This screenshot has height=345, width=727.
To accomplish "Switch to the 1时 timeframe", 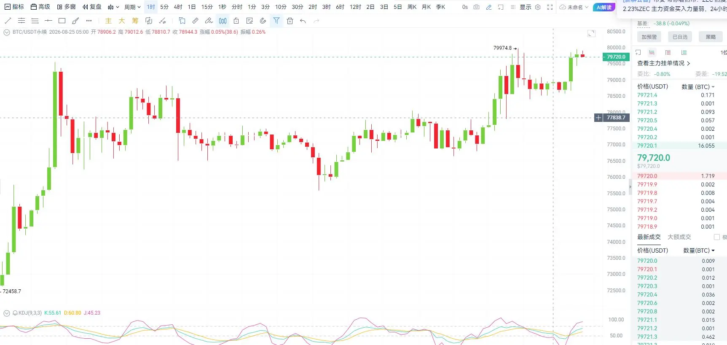I will click(151, 7).
